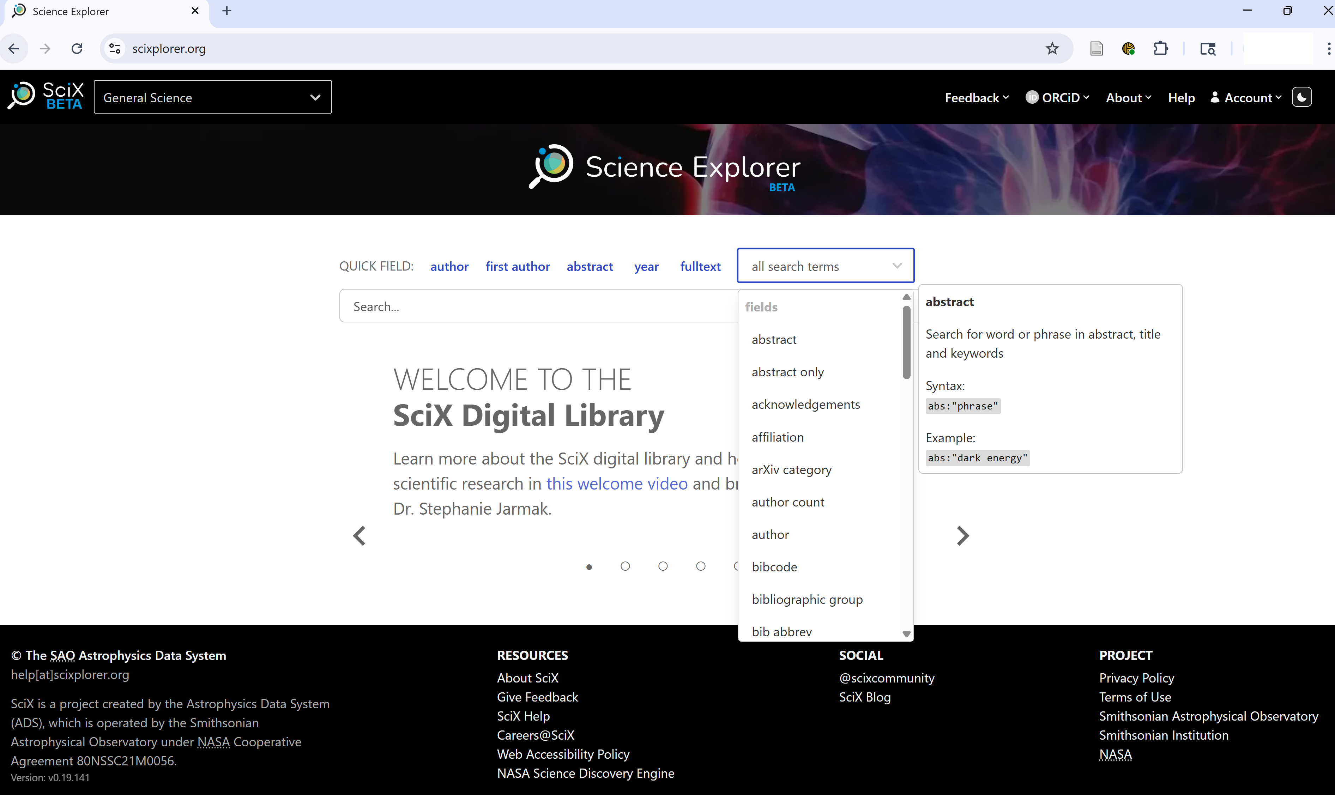The height and width of the screenshot is (795, 1335).
Task: Open the Account menu
Action: pos(1246,97)
